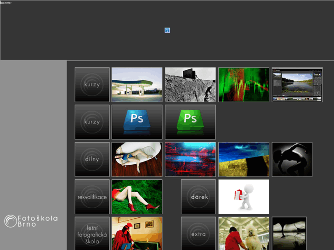Open the yellow wall blue sky thumbnail
Image resolution: width=334 pixels, height=250 pixels.
click(x=243, y=159)
